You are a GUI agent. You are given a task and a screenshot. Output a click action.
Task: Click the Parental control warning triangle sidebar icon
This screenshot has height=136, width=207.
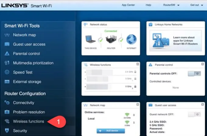(7, 54)
